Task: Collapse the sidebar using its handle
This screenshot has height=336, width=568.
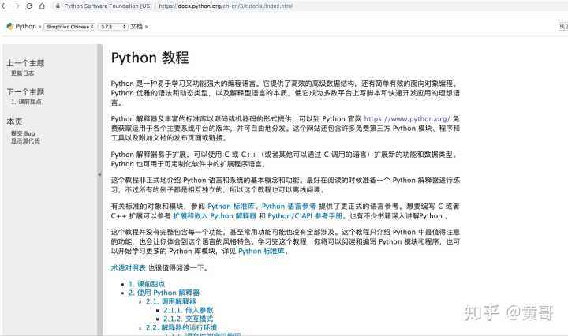Action: click(99, 174)
